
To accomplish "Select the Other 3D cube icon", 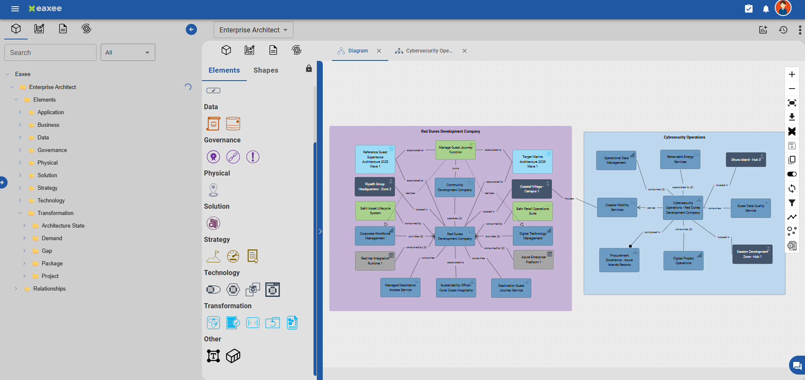I will (x=233, y=356).
